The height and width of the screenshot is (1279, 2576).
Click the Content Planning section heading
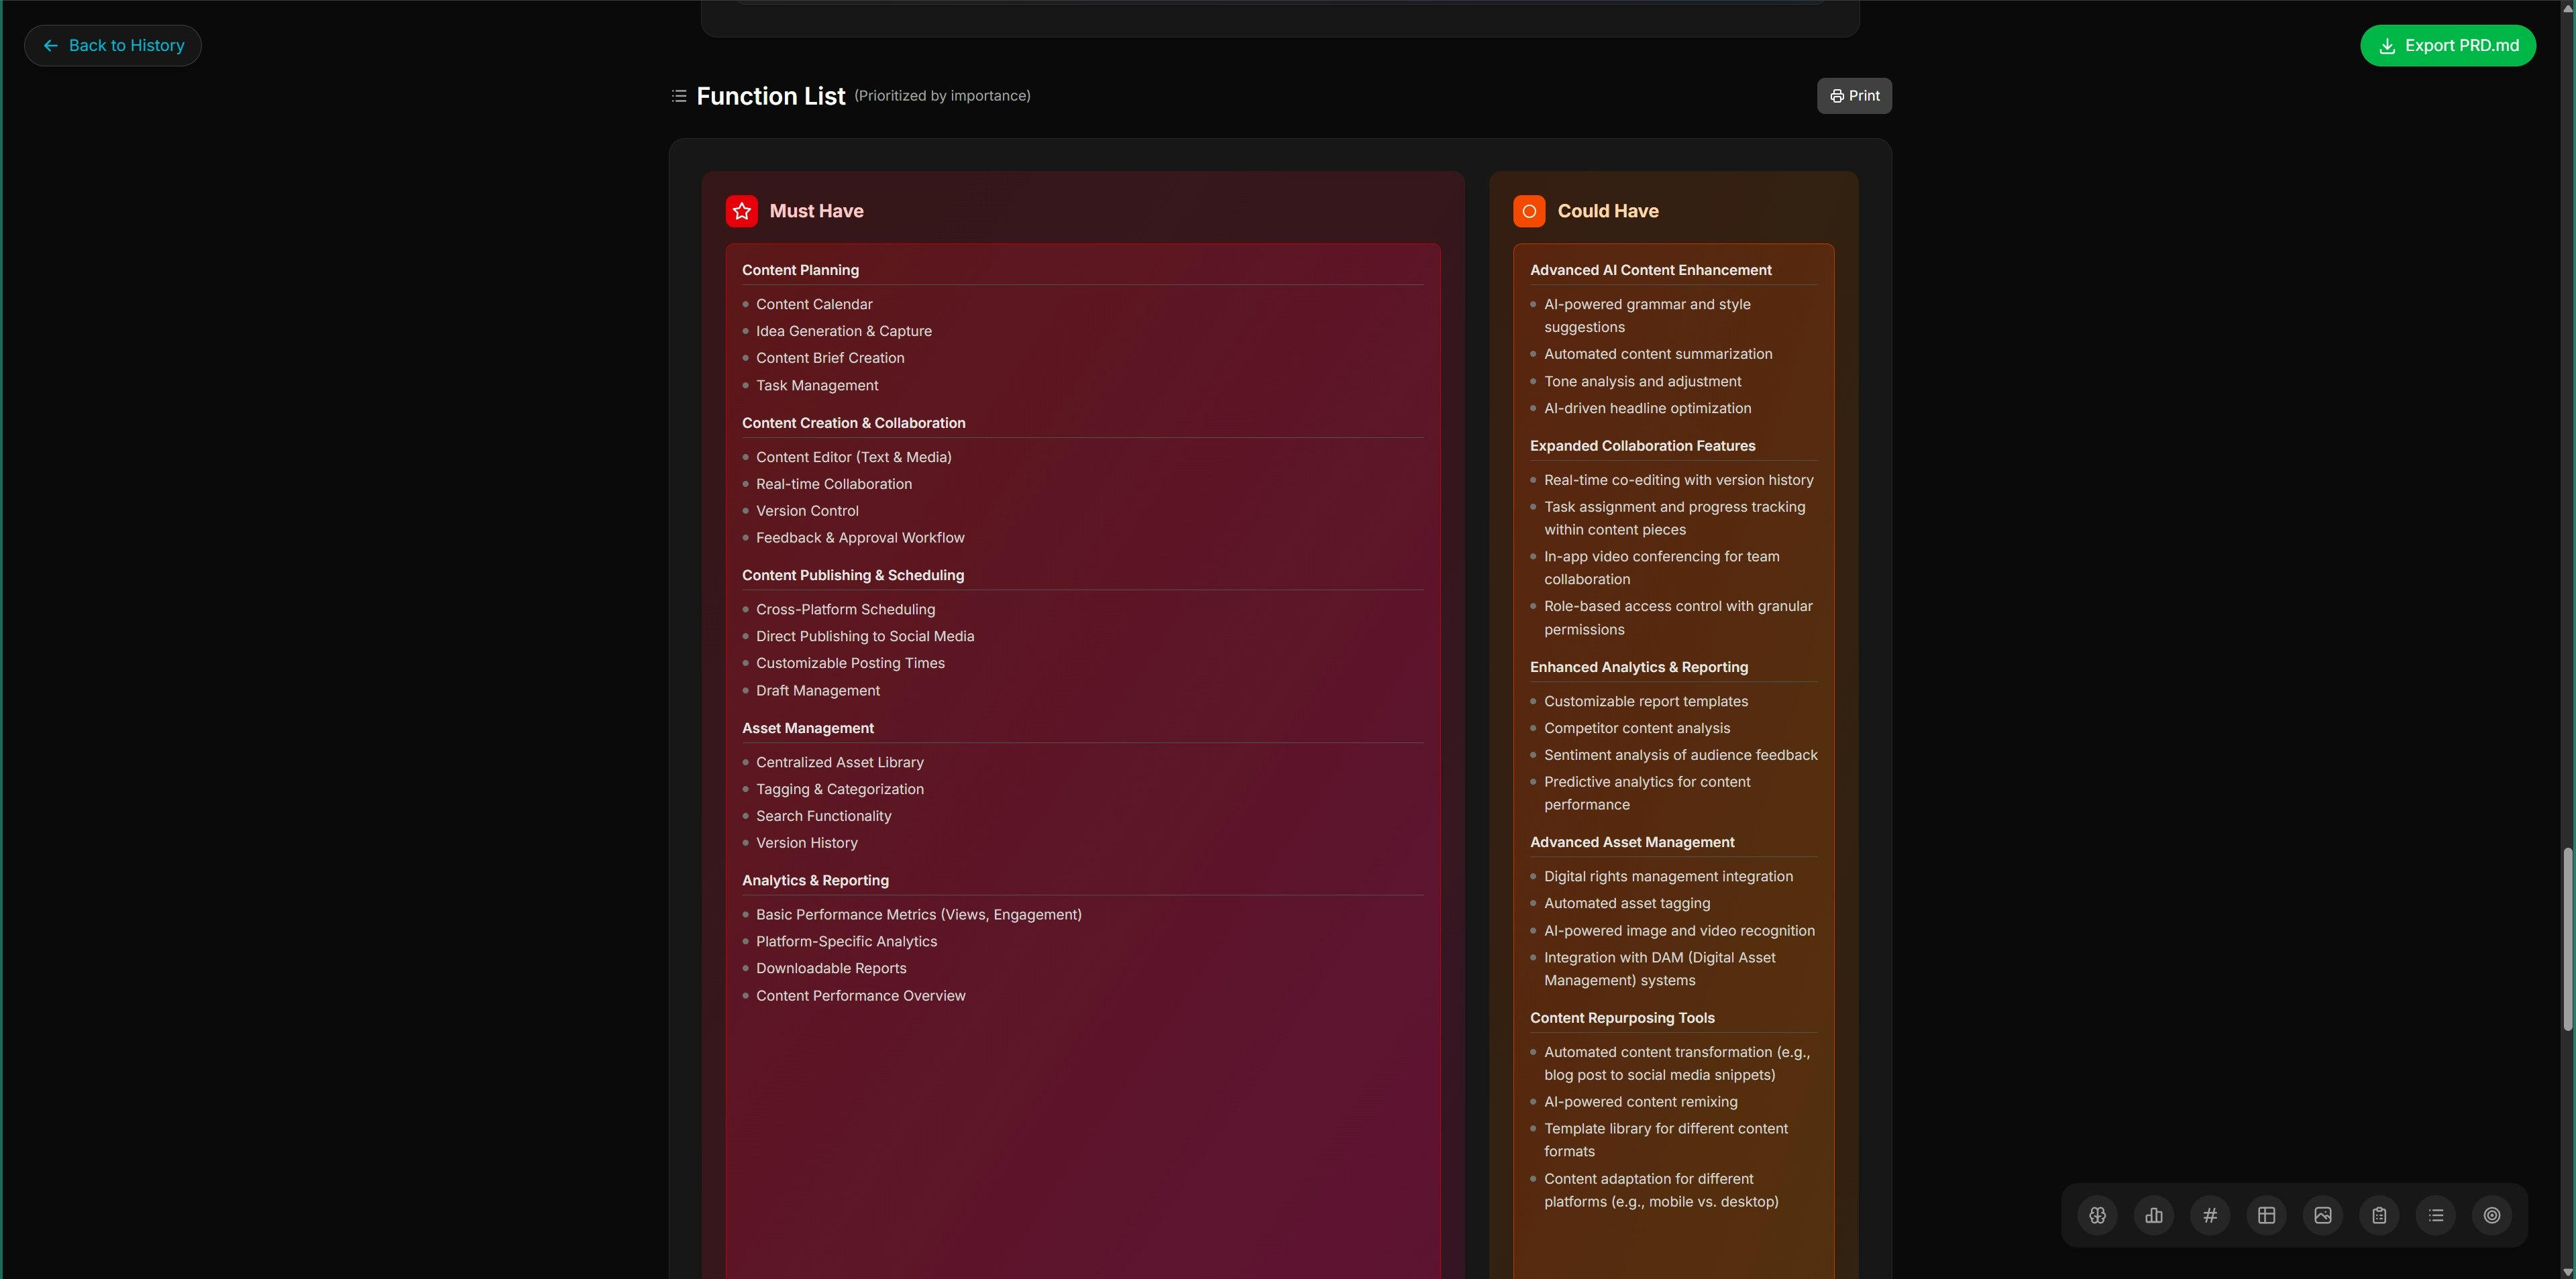(800, 270)
